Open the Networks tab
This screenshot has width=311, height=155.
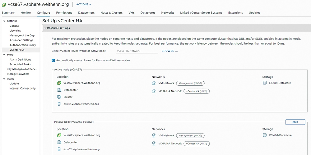click(168, 13)
